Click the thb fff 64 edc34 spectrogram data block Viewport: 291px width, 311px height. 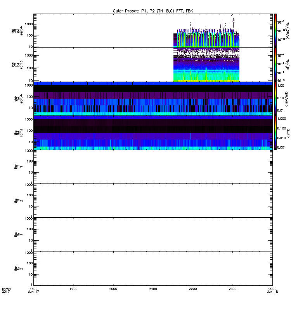(x=206, y=38)
